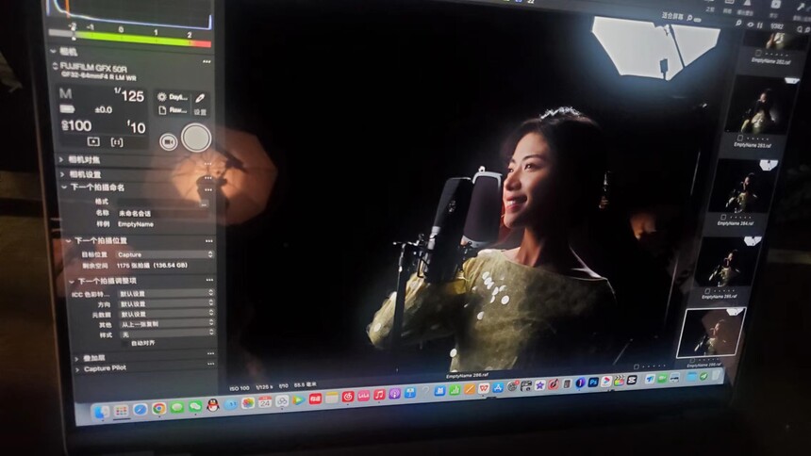The width and height of the screenshot is (811, 456).
Task: Click the playback review icon under ISO
Action: [93, 141]
